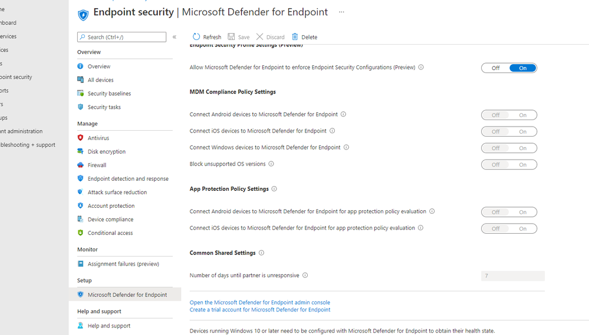The height and width of the screenshot is (335, 589).
Task: Toggle Endpoint Security Configurations enforcement switch
Action: [509, 68]
